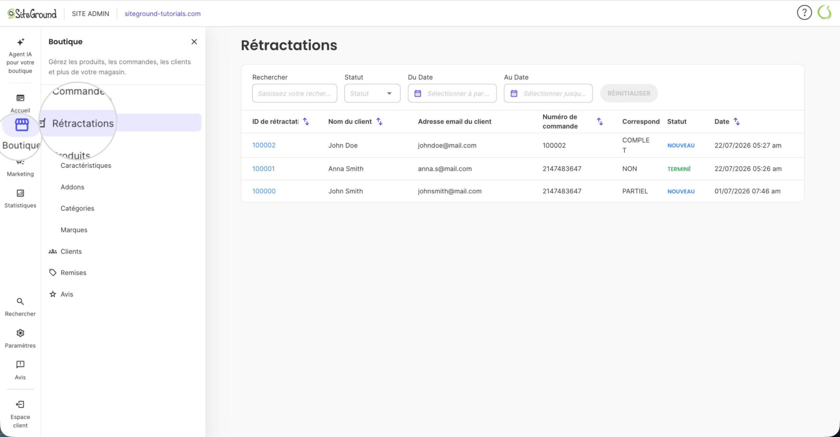Click the johnsmith@mail.com email cell
The height and width of the screenshot is (437, 840).
click(x=450, y=191)
